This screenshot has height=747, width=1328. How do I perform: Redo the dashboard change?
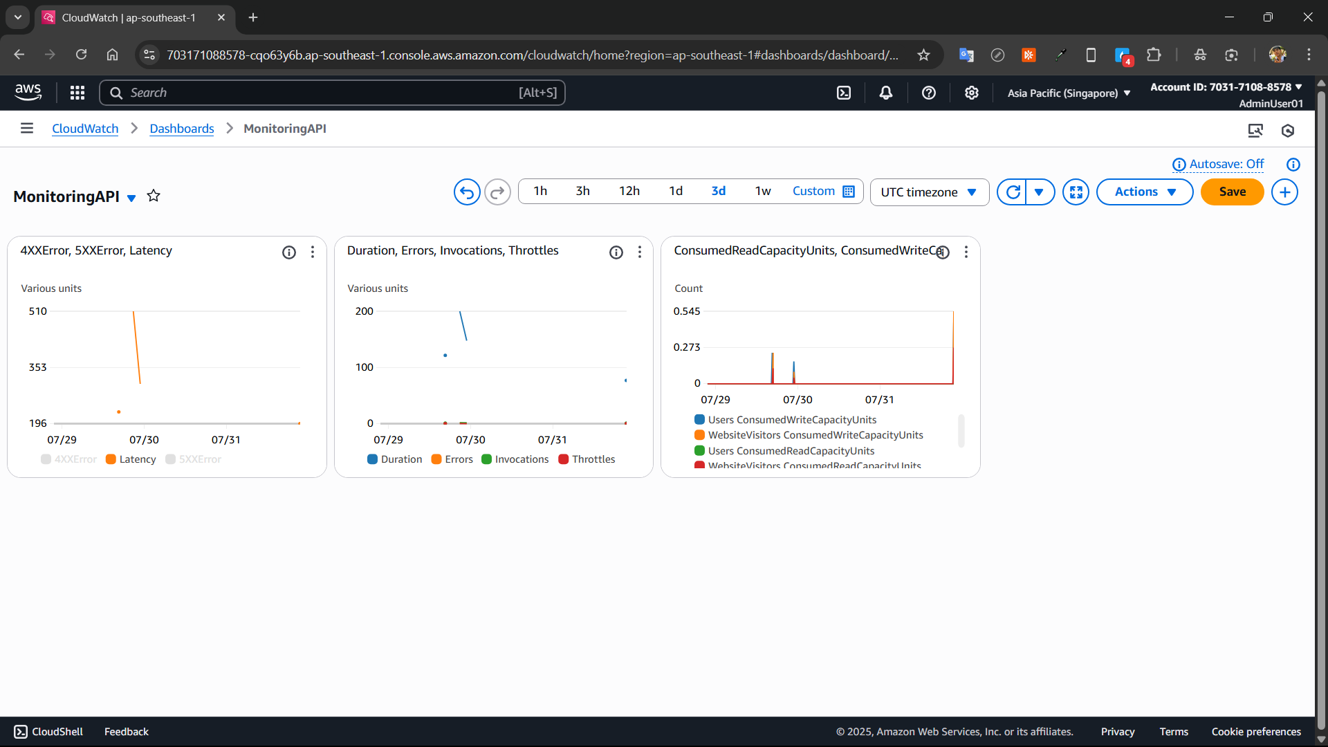coord(497,192)
